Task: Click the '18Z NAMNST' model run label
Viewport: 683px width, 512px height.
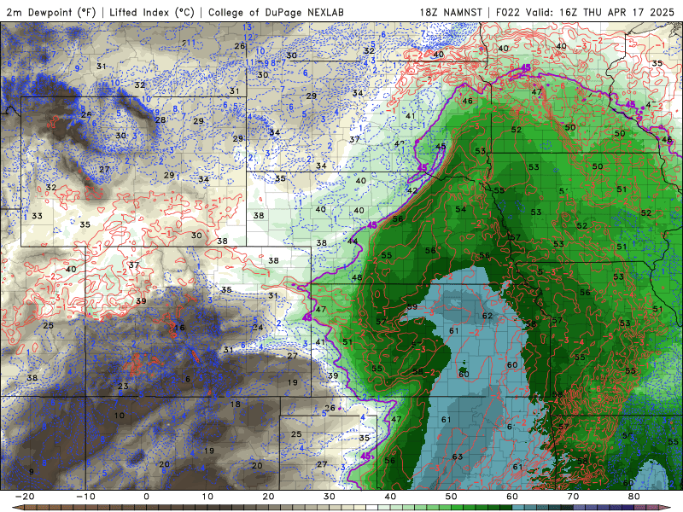Action: tap(451, 12)
